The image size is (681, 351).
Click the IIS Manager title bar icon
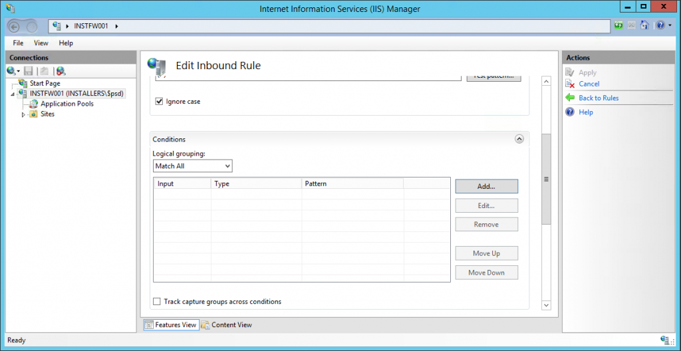click(11, 8)
